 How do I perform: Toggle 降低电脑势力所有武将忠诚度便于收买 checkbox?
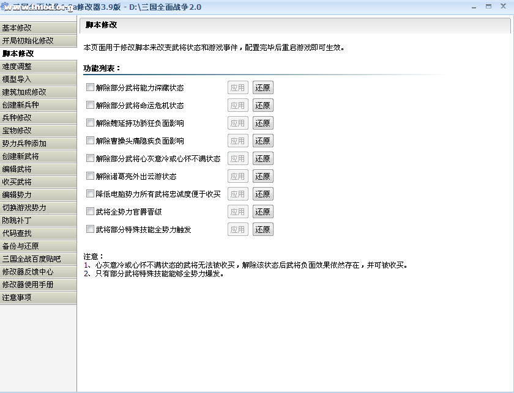[91, 194]
